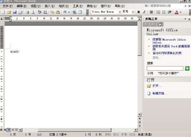Switch to Normal view button at bottom-left
Viewport: 191px width, 137px height.
tap(1, 130)
